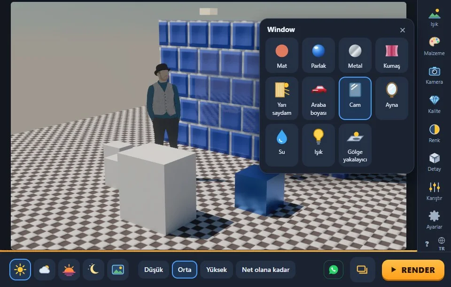Choose the Yarı saydam material
Viewport: 451px width, 287px height.
(281, 98)
